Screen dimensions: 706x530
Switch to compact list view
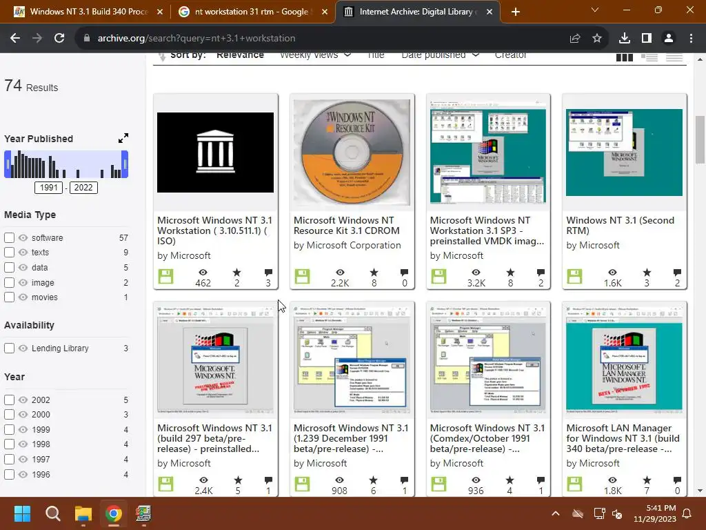pyautogui.click(x=674, y=57)
